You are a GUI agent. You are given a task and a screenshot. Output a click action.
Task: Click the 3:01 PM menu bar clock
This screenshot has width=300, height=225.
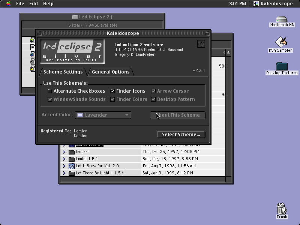pyautogui.click(x=238, y=4)
